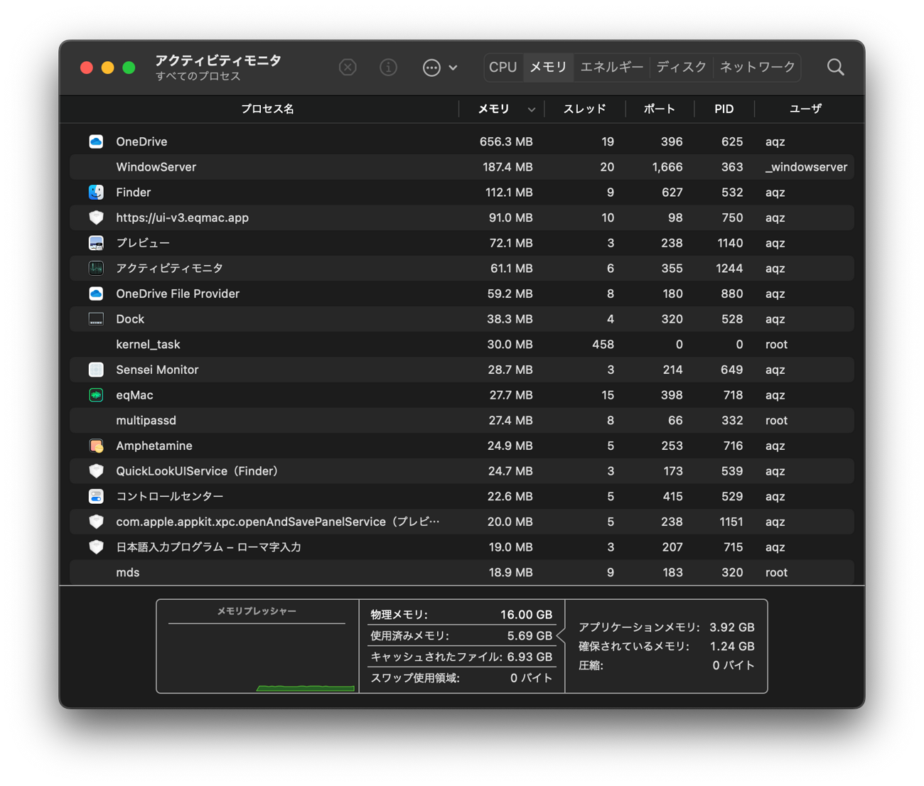Sort by the ユーザ column header
Screen dimensions: 924x786
pyautogui.click(x=805, y=109)
